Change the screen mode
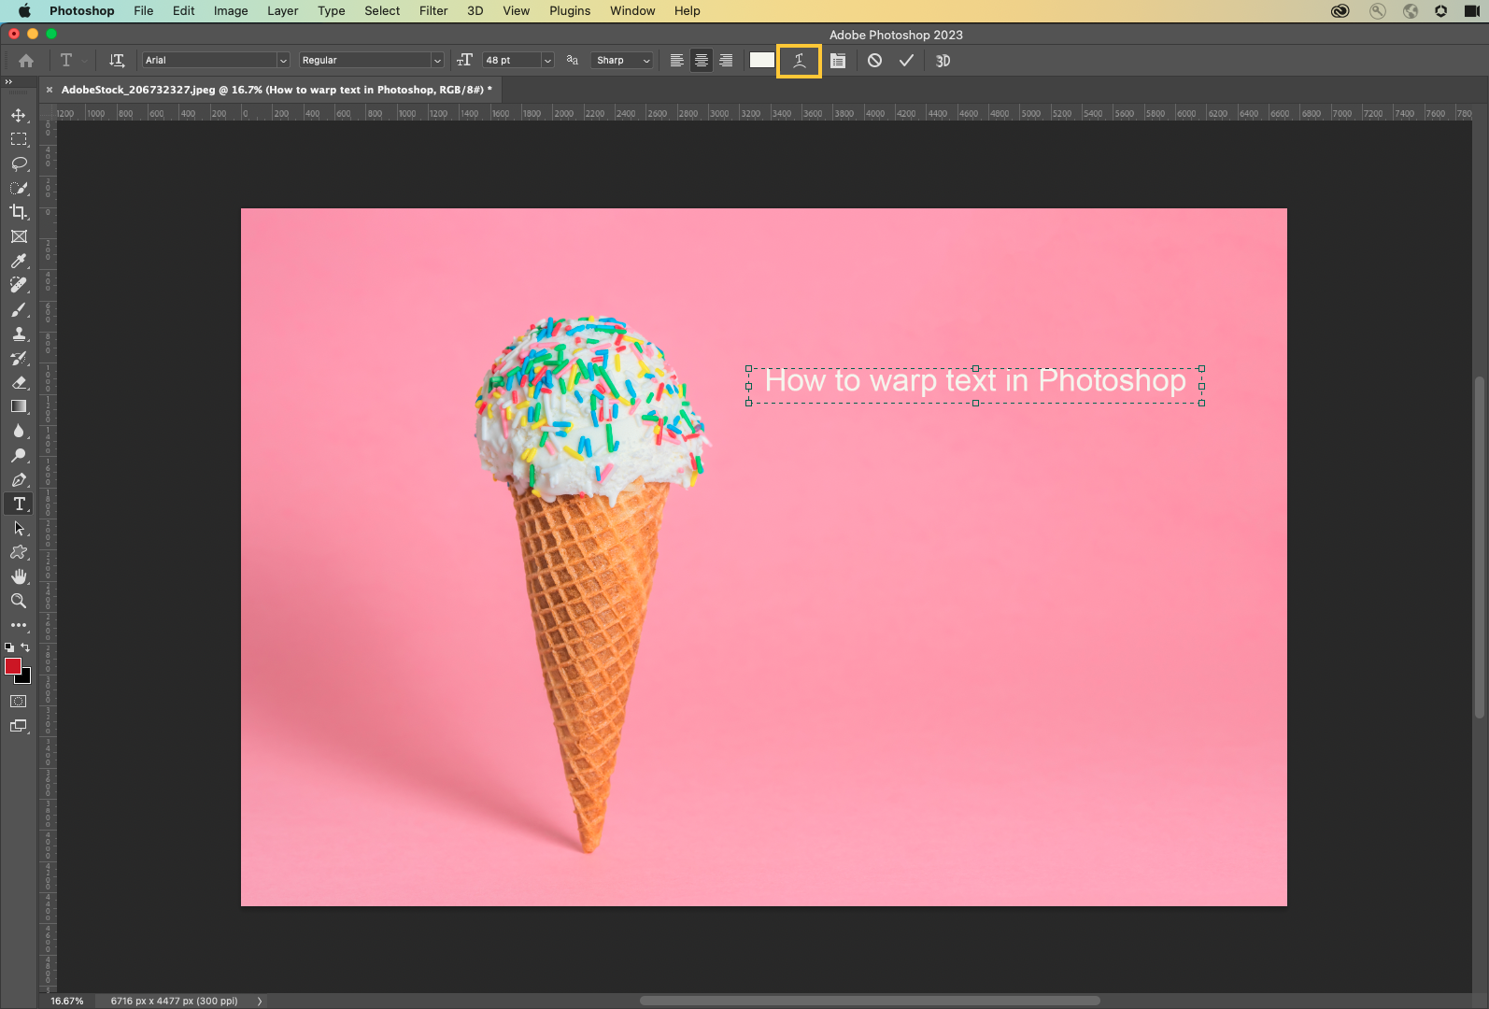This screenshot has height=1009, width=1489. click(19, 726)
